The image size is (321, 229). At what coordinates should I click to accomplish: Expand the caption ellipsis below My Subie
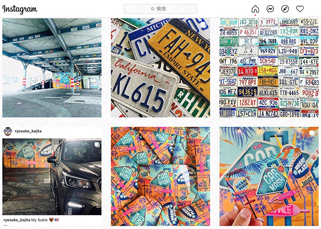(x=6, y=225)
